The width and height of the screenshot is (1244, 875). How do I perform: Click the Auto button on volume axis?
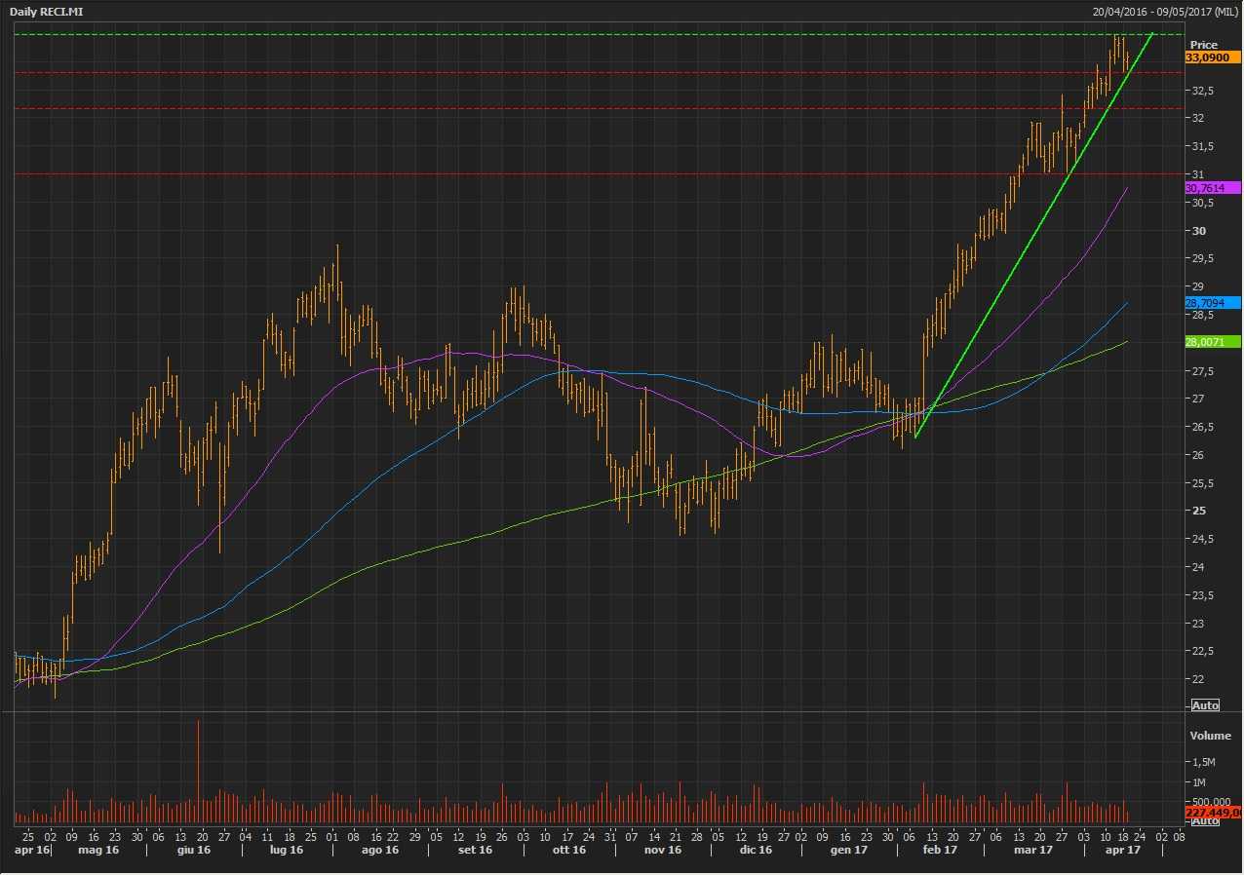[1205, 821]
